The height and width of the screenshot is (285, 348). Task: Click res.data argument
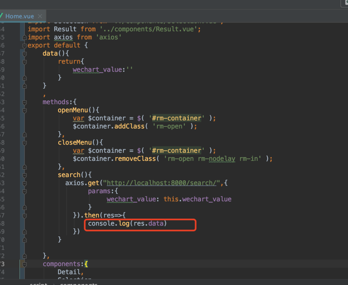pos(148,223)
